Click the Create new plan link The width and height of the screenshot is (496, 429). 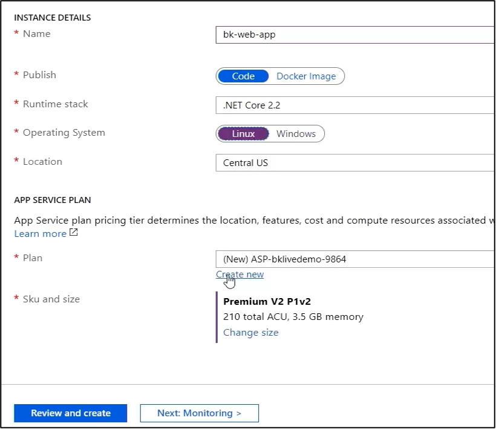[240, 274]
